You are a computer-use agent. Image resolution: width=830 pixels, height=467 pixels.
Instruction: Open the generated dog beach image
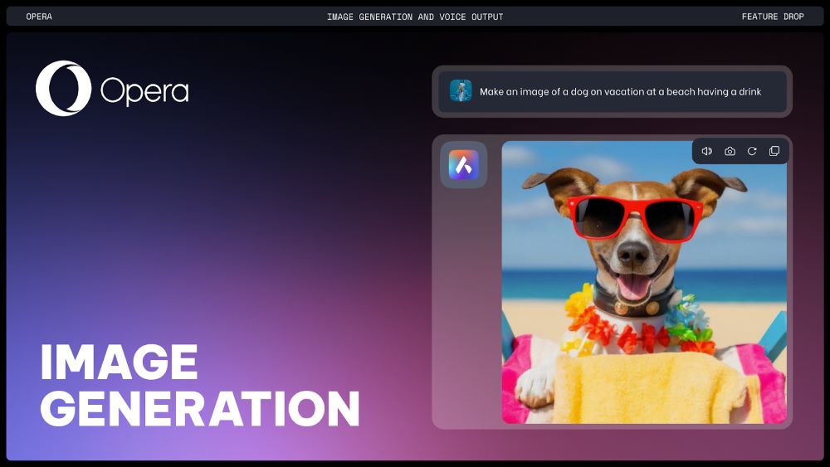click(x=644, y=282)
